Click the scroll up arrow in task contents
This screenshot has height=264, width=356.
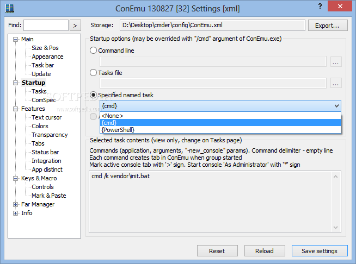point(335,177)
